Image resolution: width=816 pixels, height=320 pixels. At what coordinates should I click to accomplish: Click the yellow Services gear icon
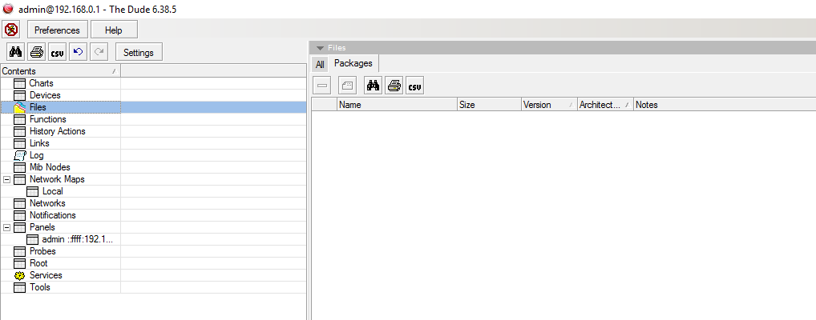[19, 275]
